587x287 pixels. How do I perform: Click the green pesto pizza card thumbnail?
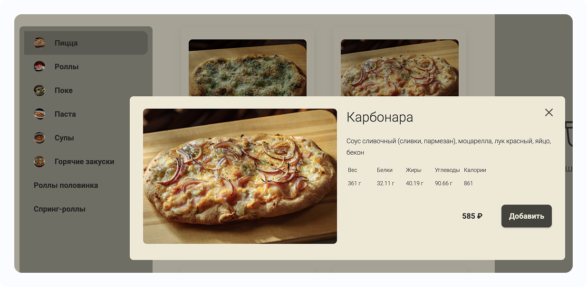click(x=248, y=68)
